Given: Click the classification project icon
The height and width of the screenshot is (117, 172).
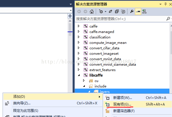Looking at the screenshot, I should [86, 37].
